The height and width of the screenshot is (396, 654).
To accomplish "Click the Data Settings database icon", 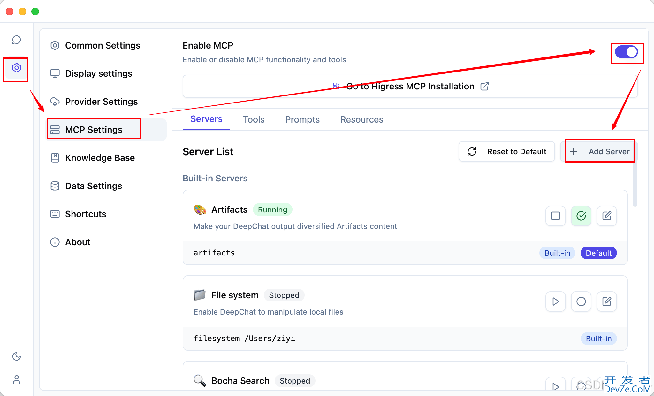I will coord(55,186).
